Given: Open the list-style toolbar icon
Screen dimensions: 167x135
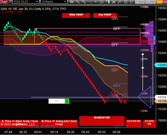Looking at the screenshot, I should tap(132, 2).
